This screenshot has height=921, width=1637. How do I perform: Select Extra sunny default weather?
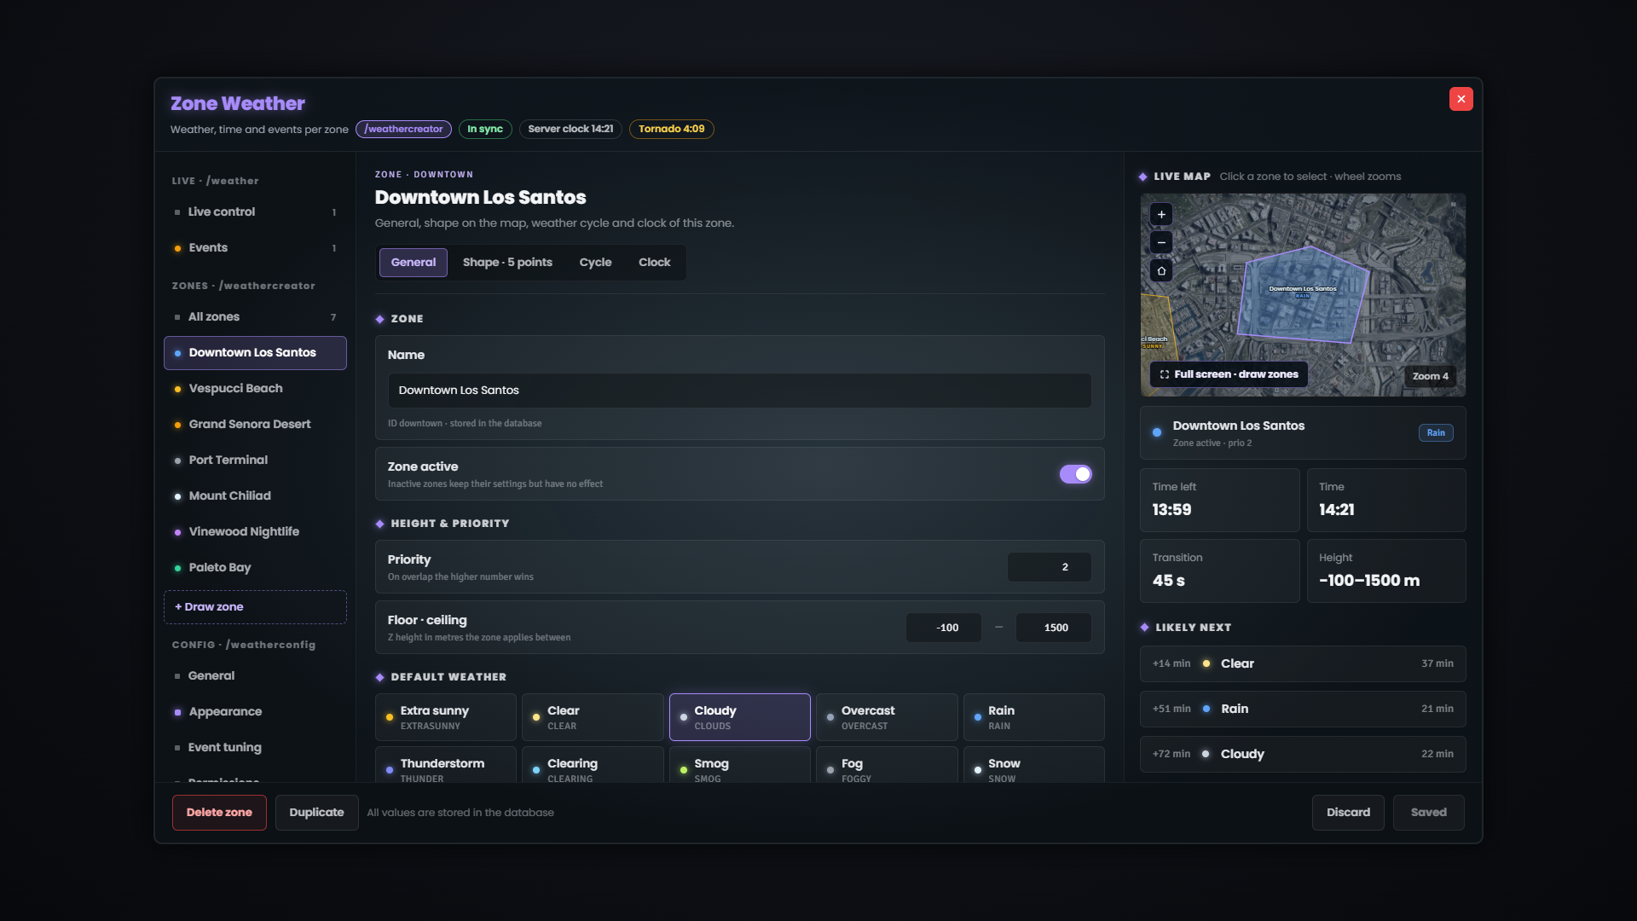(x=446, y=717)
